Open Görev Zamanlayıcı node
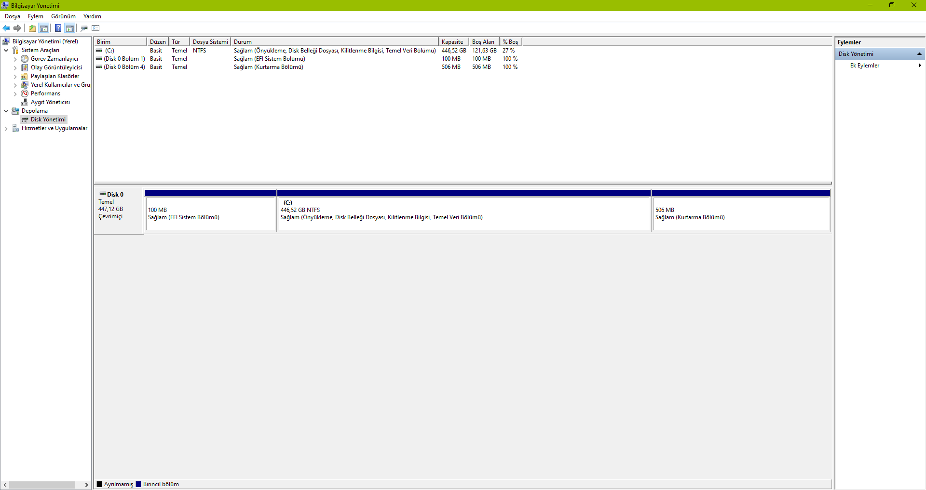Image resolution: width=926 pixels, height=490 pixels. 54,59
